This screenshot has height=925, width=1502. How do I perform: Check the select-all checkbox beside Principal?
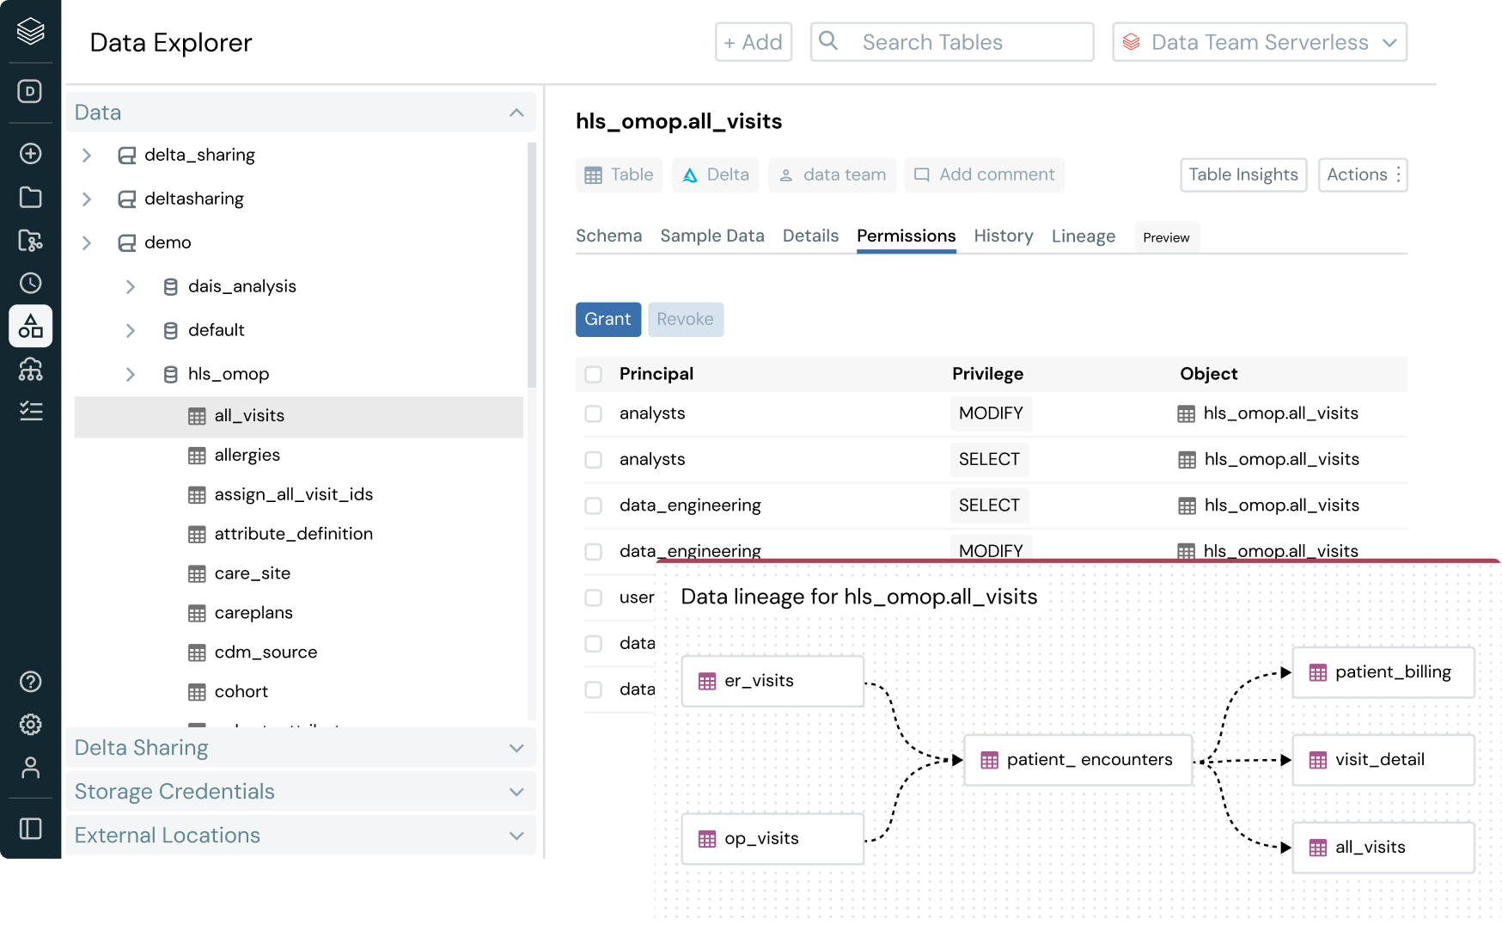pos(593,374)
